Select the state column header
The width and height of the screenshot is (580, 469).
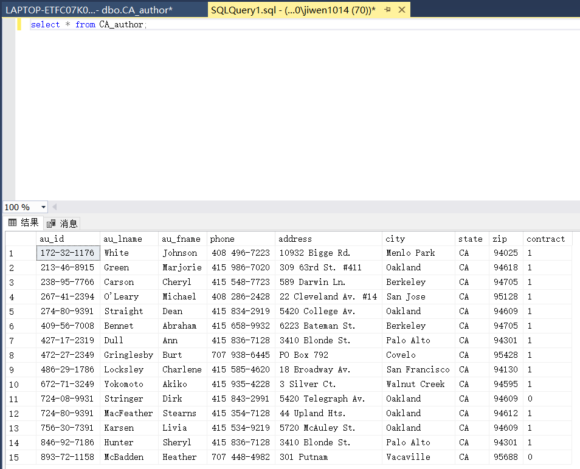pyautogui.click(x=472, y=239)
